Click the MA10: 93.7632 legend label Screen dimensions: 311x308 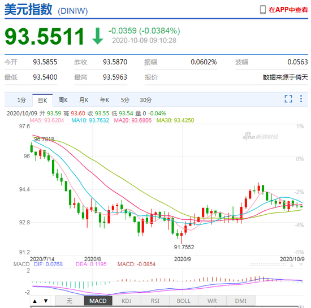[90, 120]
